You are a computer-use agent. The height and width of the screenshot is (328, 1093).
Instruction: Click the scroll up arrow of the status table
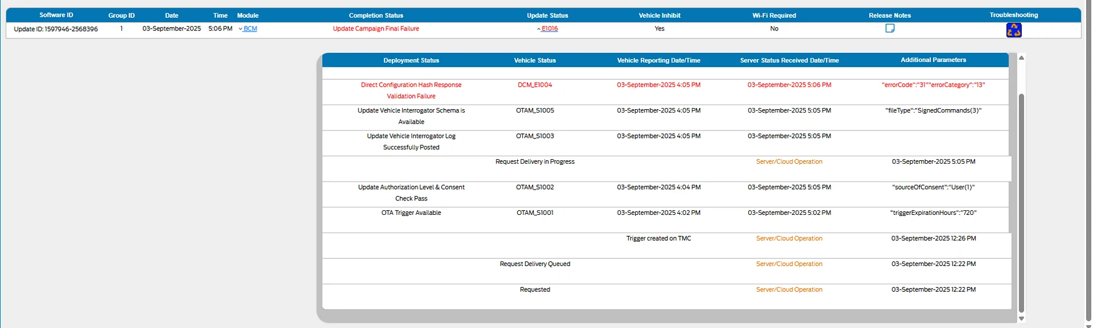pos(1021,58)
